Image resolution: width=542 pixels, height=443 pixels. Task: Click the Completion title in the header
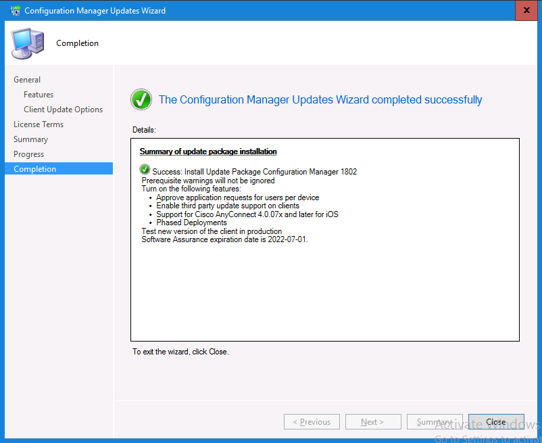coord(78,43)
